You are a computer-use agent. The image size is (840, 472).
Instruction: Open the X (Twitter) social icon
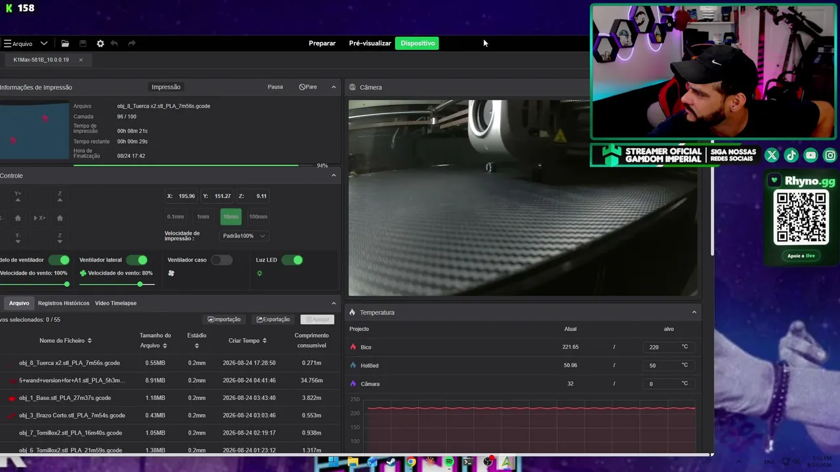pyautogui.click(x=772, y=155)
